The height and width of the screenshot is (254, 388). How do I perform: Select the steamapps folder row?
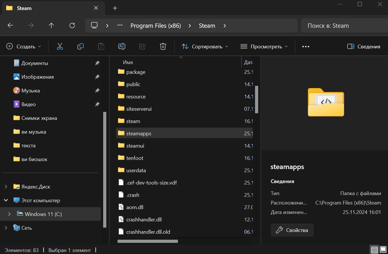pyautogui.click(x=185, y=133)
